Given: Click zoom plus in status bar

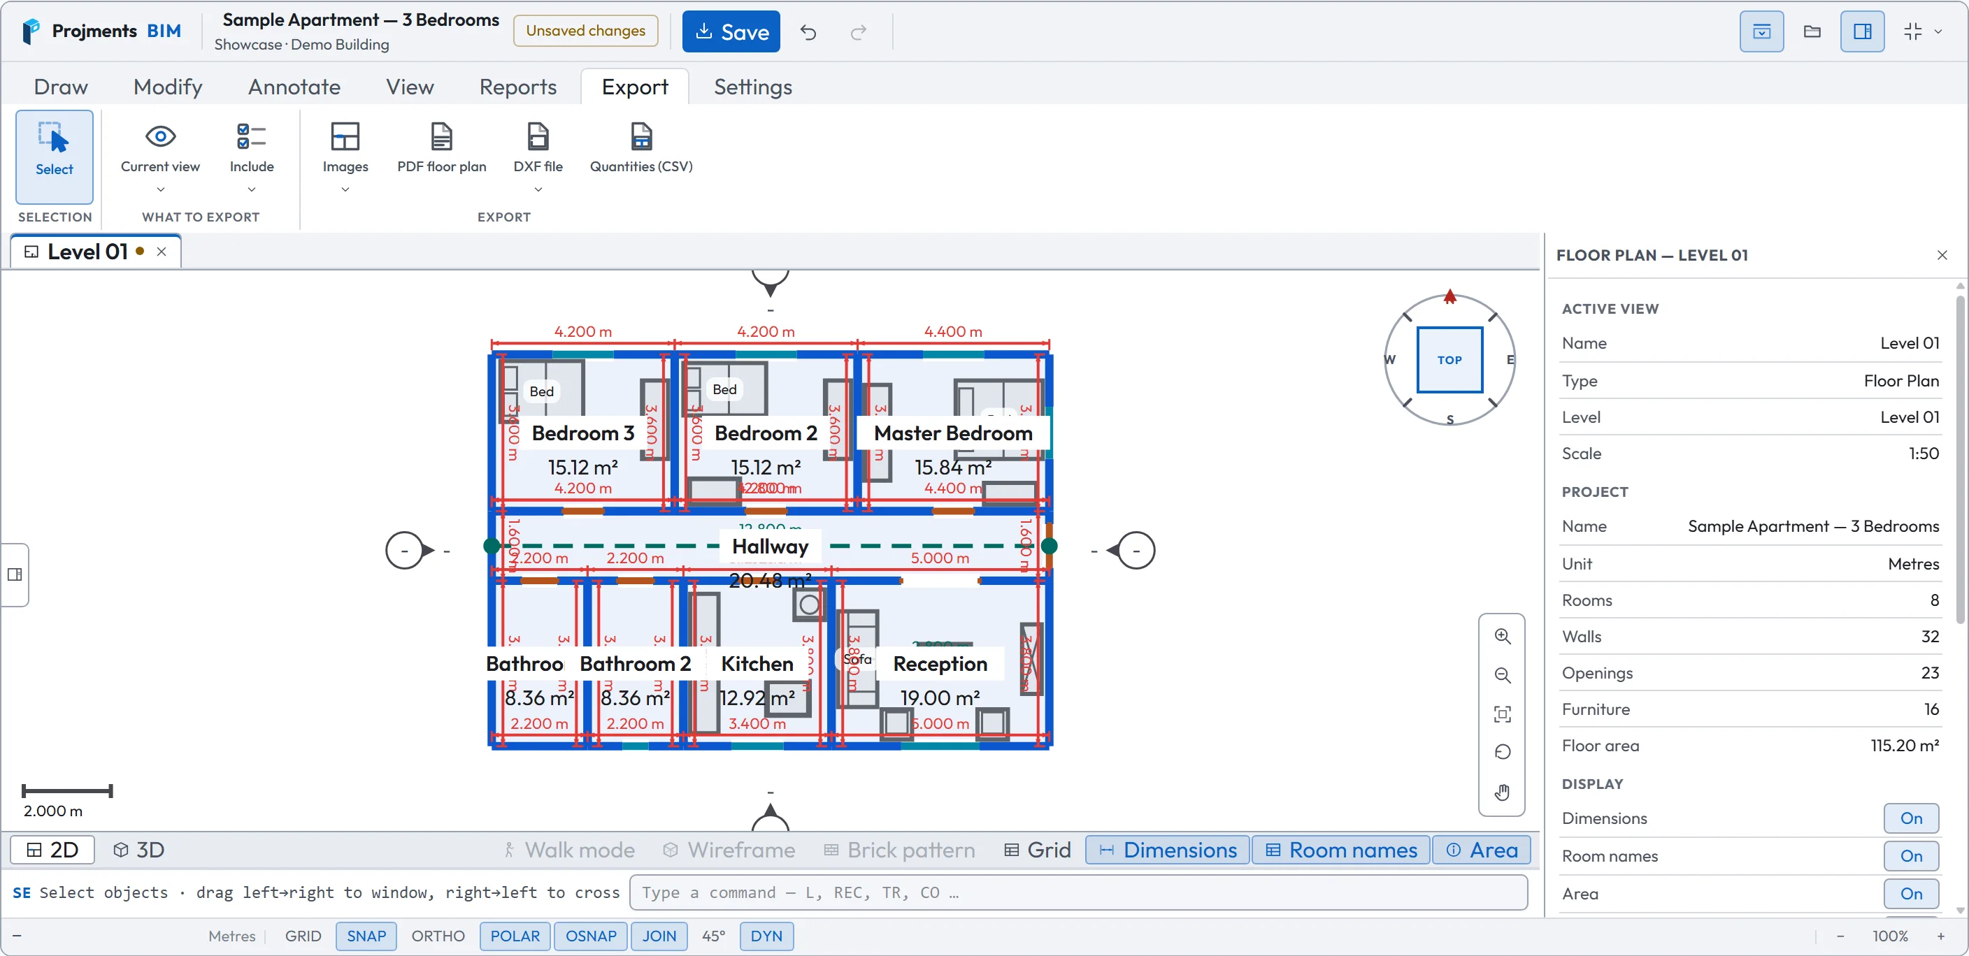Looking at the screenshot, I should coord(1941,936).
